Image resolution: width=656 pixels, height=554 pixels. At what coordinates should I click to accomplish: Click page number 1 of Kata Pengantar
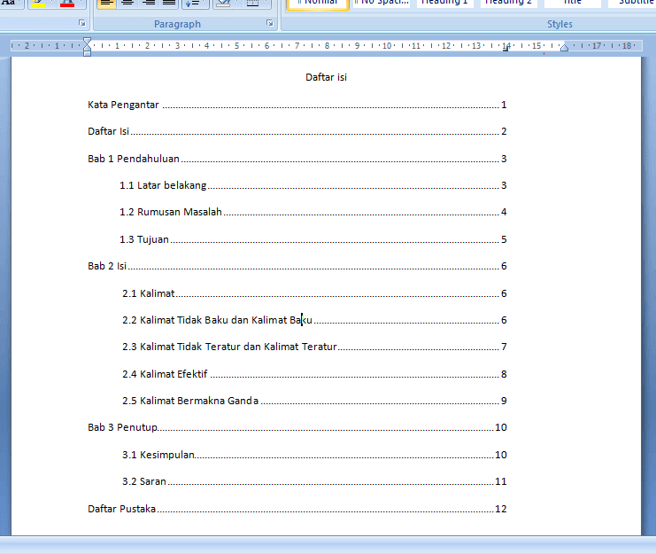(504, 105)
